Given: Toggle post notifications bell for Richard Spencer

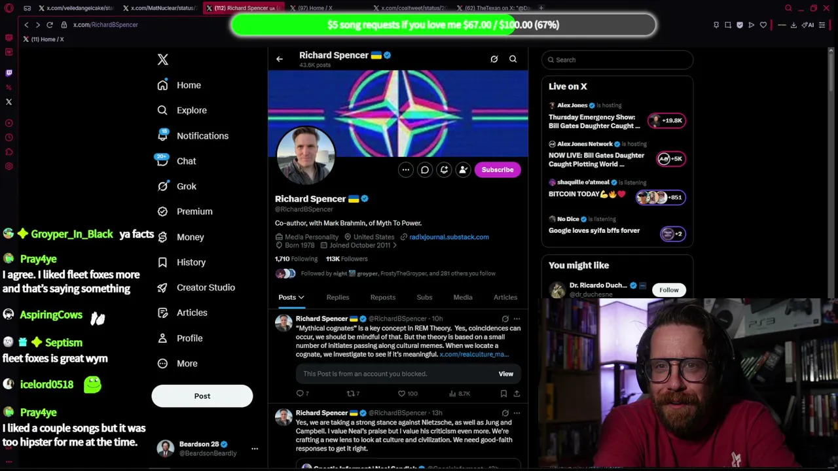Looking at the screenshot, I should tap(444, 170).
